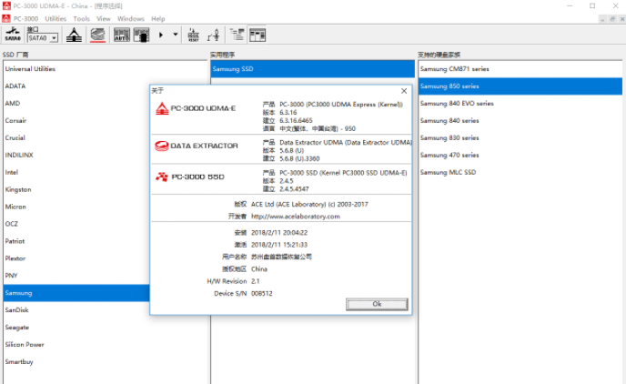Click the AUTO detect toolbar icon
Image resolution: width=626 pixels, height=384 pixels.
[122, 35]
